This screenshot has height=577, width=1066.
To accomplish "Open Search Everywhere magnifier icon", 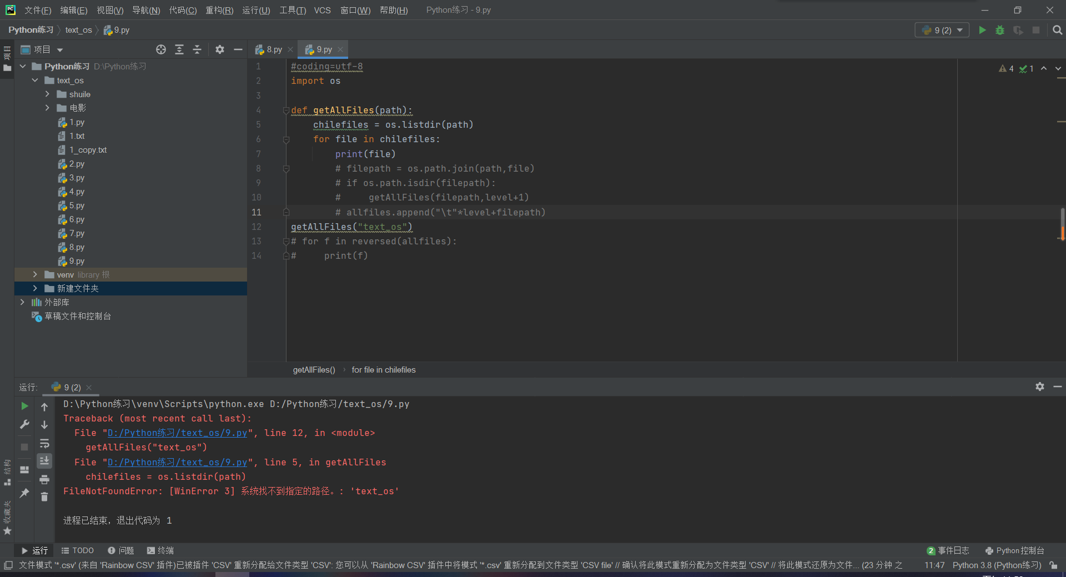I will click(x=1057, y=30).
